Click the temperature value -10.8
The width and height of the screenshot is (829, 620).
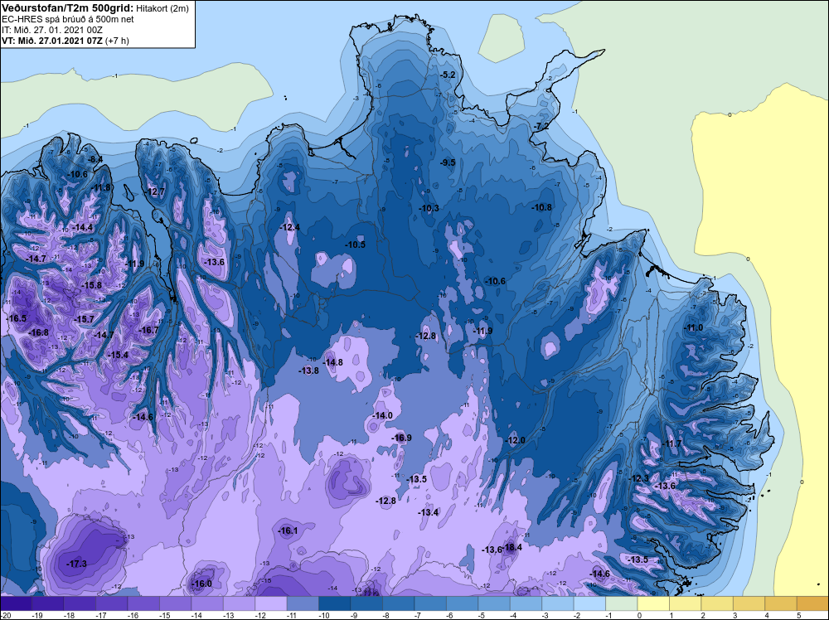tap(541, 207)
